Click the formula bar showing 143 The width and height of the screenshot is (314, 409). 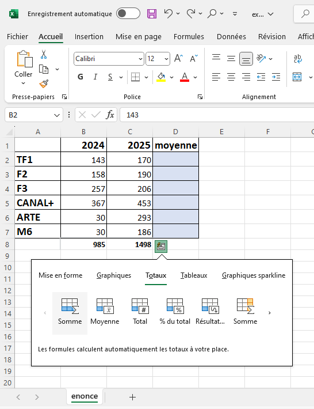point(217,115)
